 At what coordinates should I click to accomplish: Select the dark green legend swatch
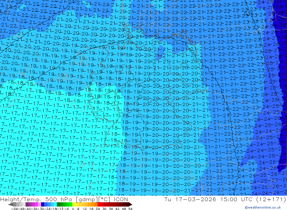[59, 204]
